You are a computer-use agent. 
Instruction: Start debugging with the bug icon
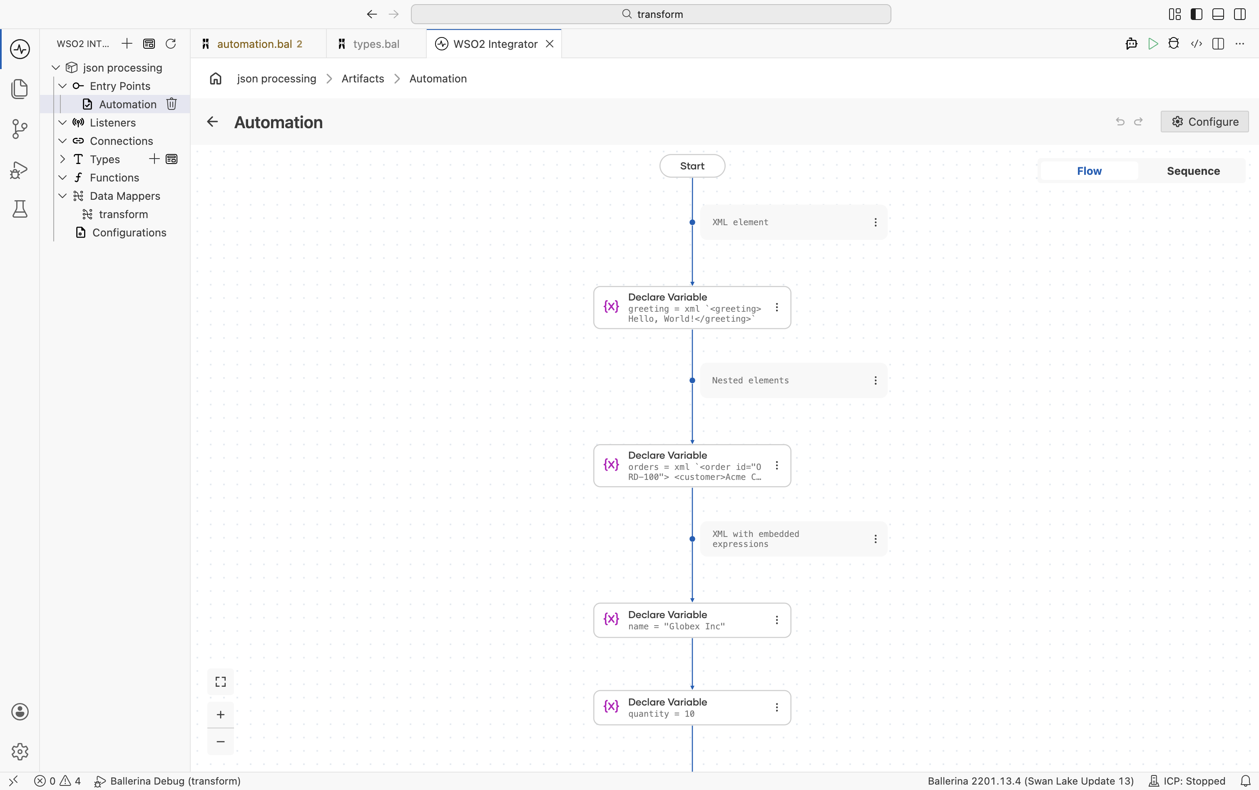1174,44
